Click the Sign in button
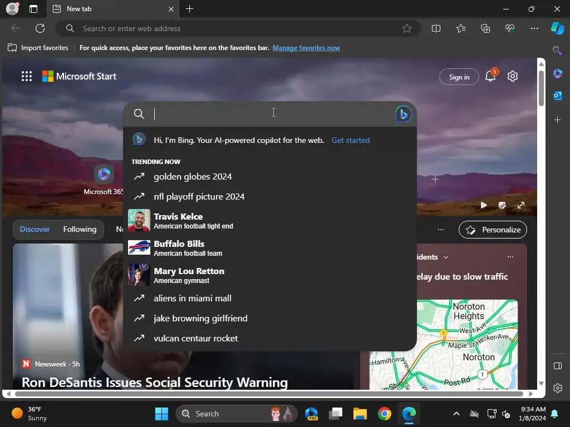The height and width of the screenshot is (427, 570). [x=459, y=77]
